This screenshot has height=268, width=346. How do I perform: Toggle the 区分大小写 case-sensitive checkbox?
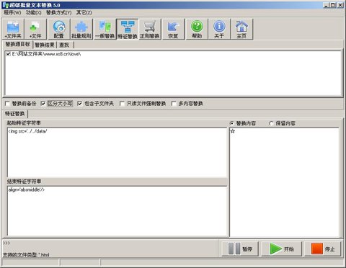[x=43, y=104]
